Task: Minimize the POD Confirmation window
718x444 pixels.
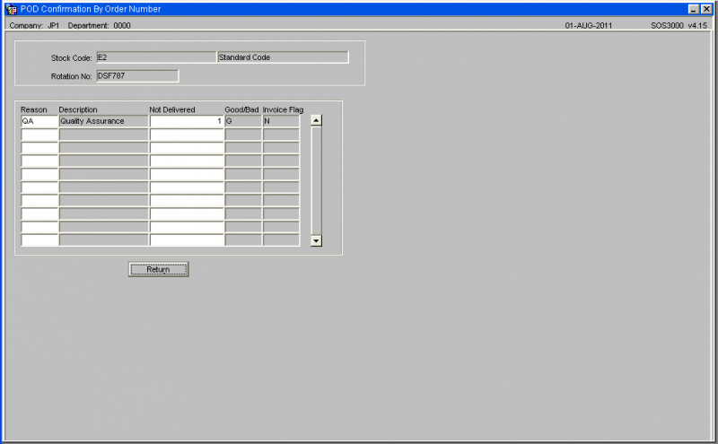Action: click(x=694, y=9)
